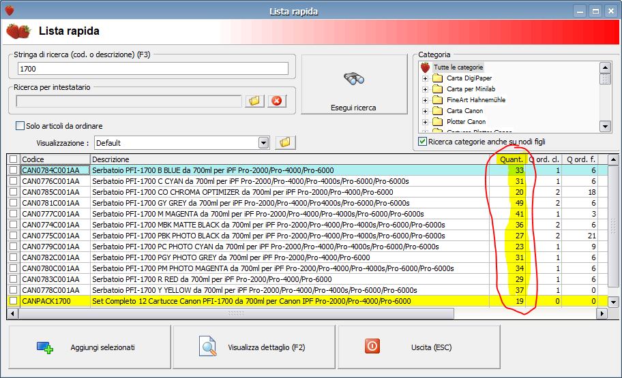Click quantity 49 in the GY GREY row
The height and width of the screenshot is (378, 622).
click(519, 203)
